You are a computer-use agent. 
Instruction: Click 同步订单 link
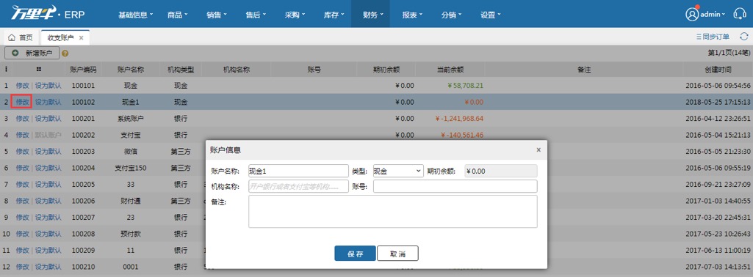(713, 37)
